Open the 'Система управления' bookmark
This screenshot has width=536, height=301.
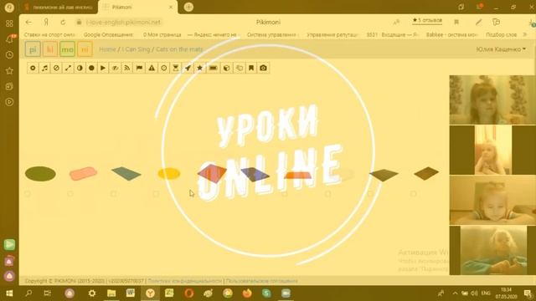coord(272,35)
